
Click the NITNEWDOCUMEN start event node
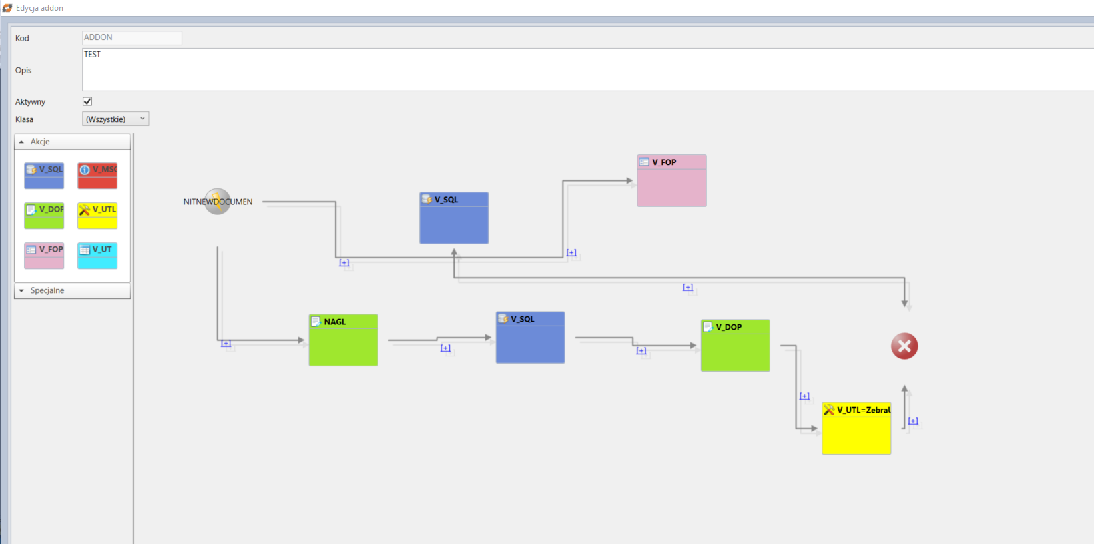[218, 202]
